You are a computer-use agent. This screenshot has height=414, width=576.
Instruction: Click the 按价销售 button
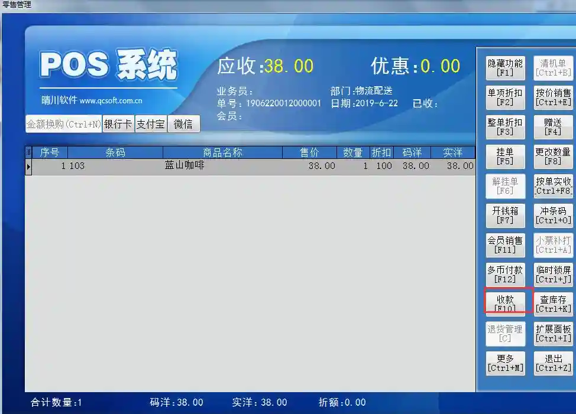click(x=553, y=97)
